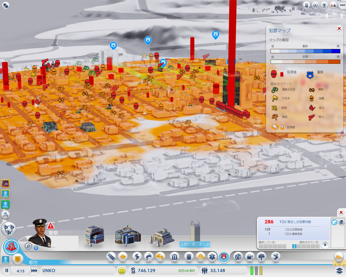Click the 殺人 red gun legend icon
The width and height of the screenshot is (346, 277).
tap(312, 117)
